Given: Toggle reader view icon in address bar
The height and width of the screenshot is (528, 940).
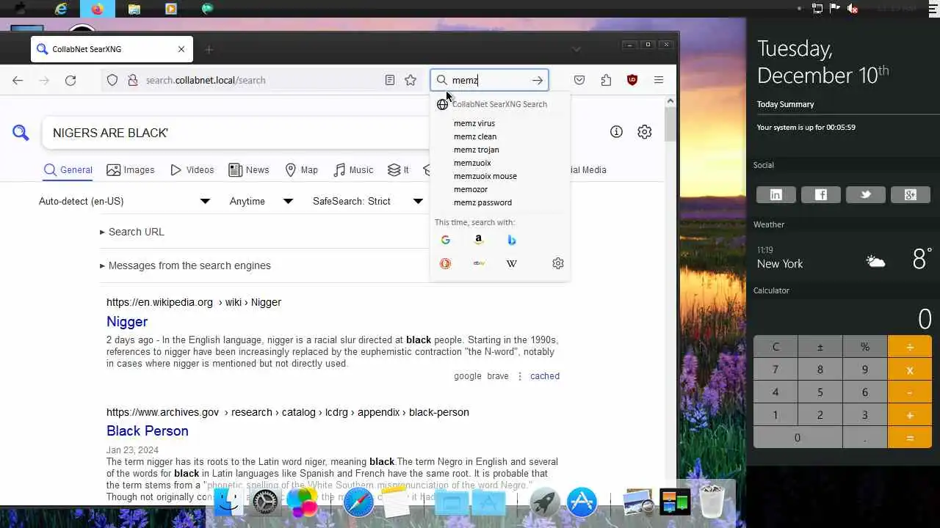Looking at the screenshot, I should click(x=390, y=80).
